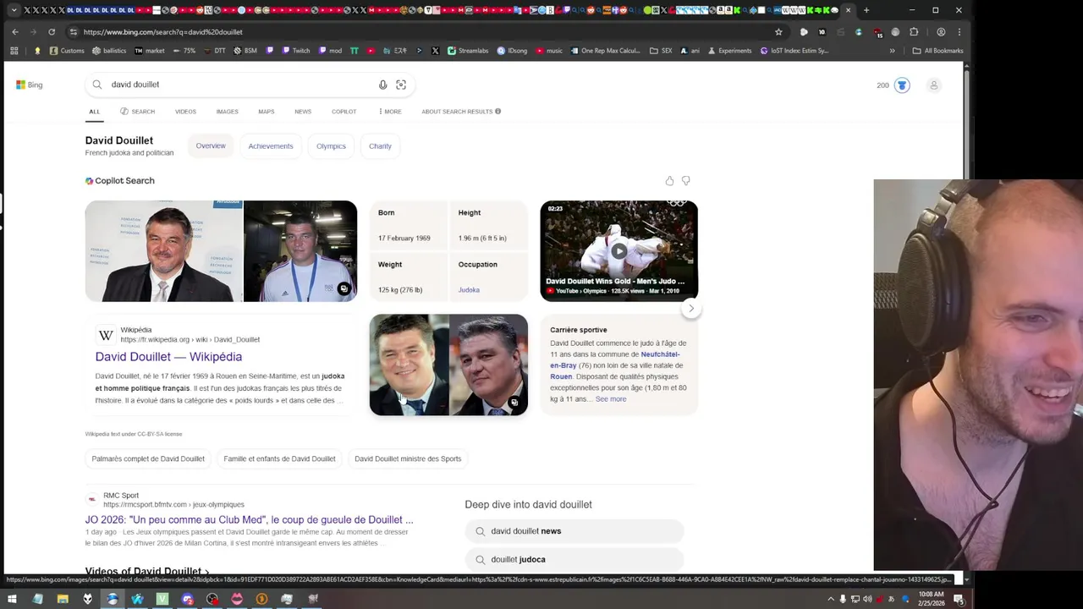The image size is (1083, 609).
Task: Play the David Douillet Wins Gold video
Action: [619, 250]
